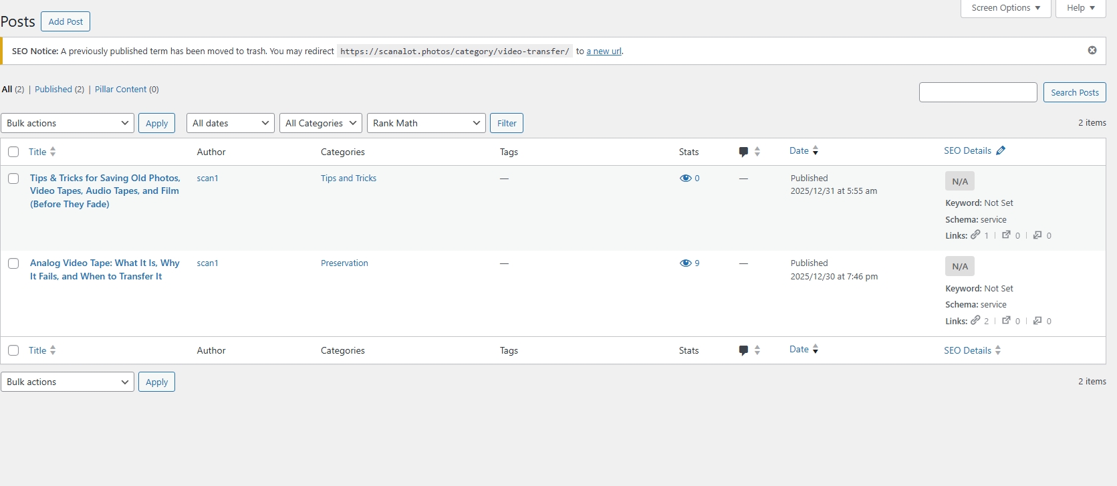Viewport: 1117px width, 486px height.
Task: Select the Analog Video Tape post checkbox
Action: pyautogui.click(x=13, y=263)
